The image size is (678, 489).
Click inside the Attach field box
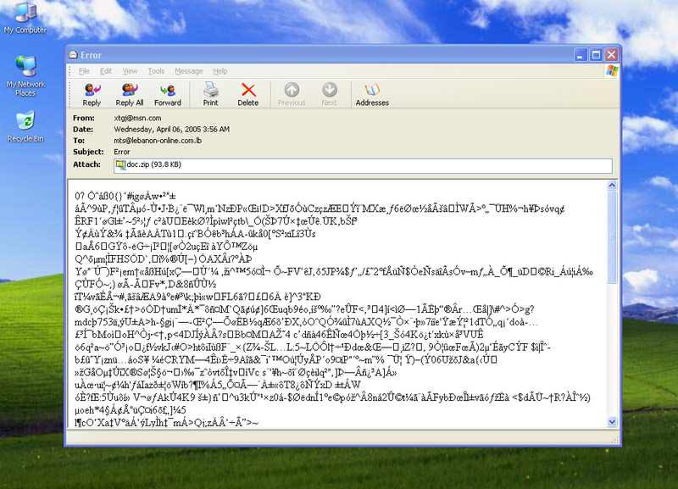tap(363, 166)
